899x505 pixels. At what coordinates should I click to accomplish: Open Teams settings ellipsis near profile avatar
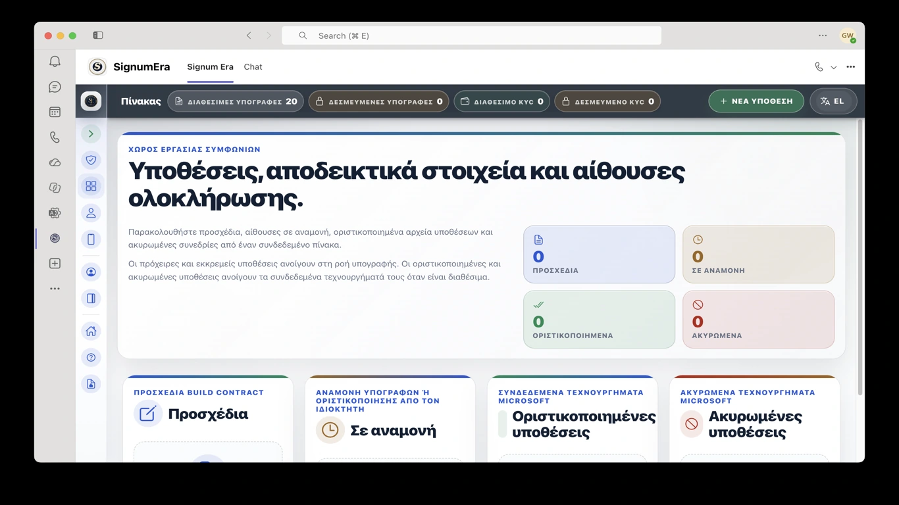coord(823,36)
